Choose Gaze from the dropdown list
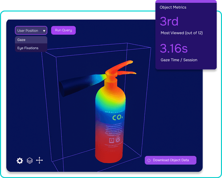Image resolution: width=222 pixels, height=178 pixels. click(x=31, y=40)
